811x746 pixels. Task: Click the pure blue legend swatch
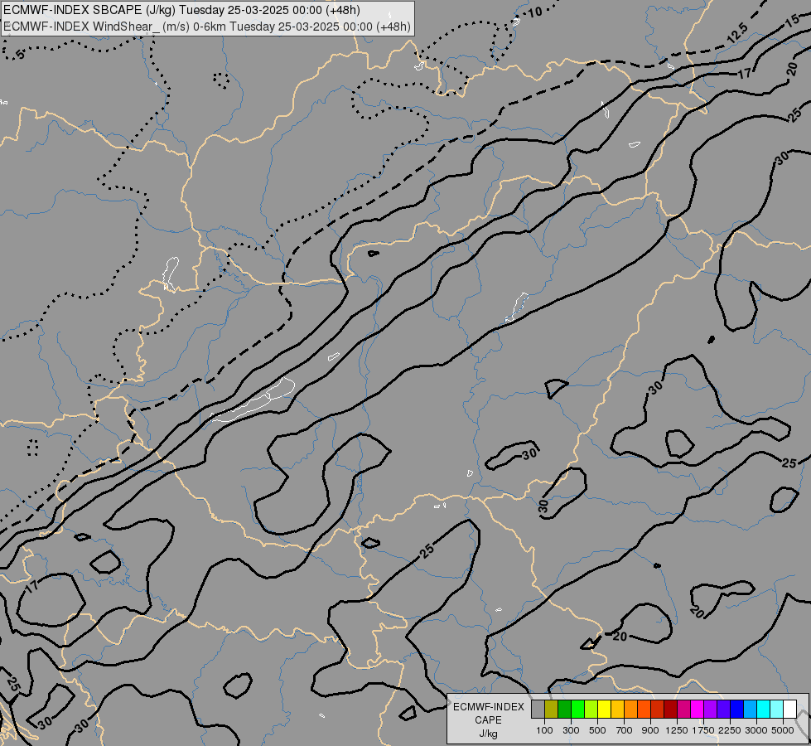click(x=737, y=710)
